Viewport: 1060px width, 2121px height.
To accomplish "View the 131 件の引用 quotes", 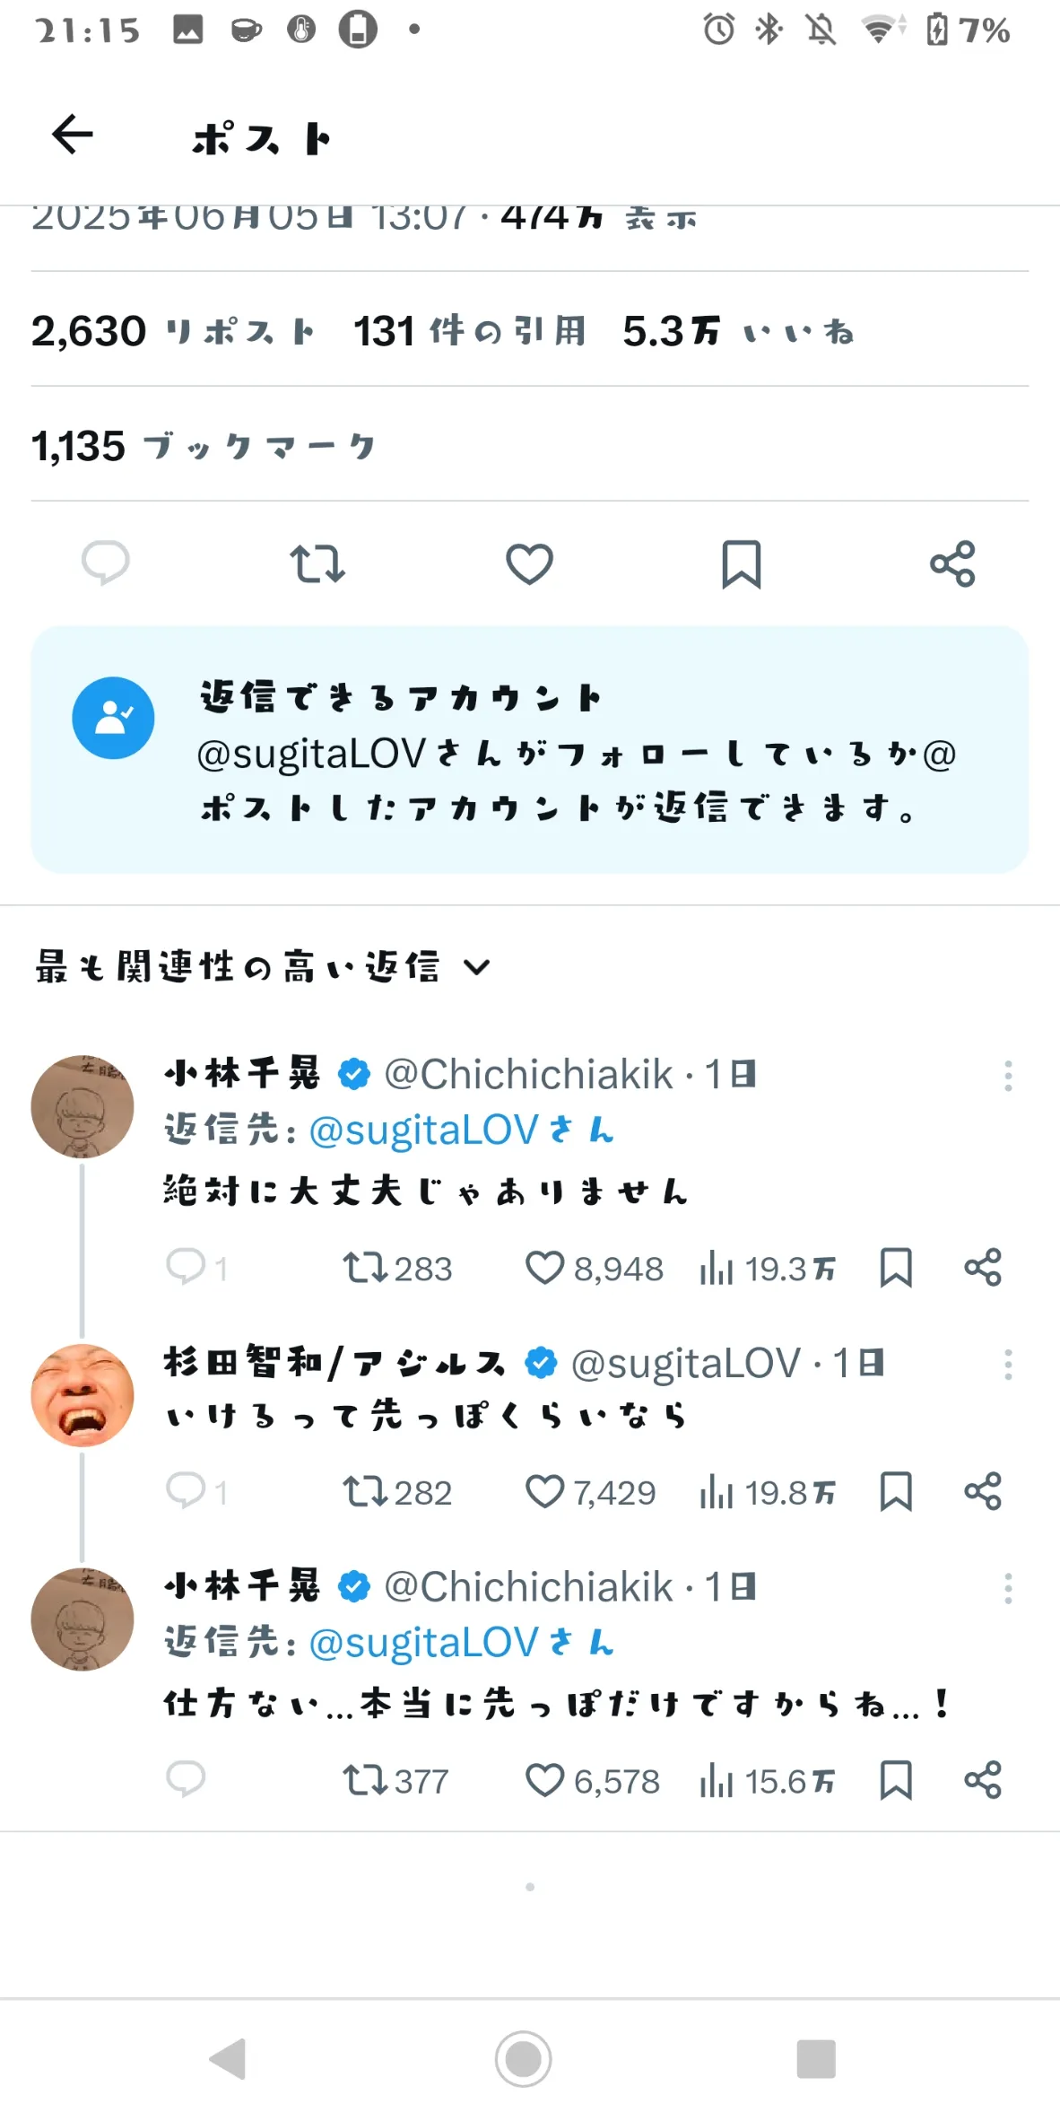I will (470, 331).
